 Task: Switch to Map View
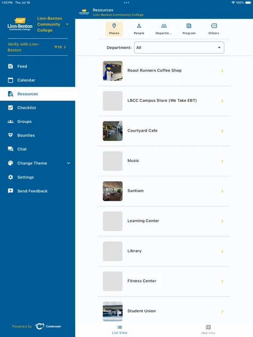208,330
